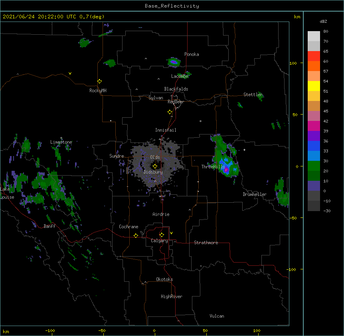Image resolution: width=344 pixels, height=336 pixels.
Task: Click the -50 tick on the bottom axis
Action: click(x=102, y=330)
